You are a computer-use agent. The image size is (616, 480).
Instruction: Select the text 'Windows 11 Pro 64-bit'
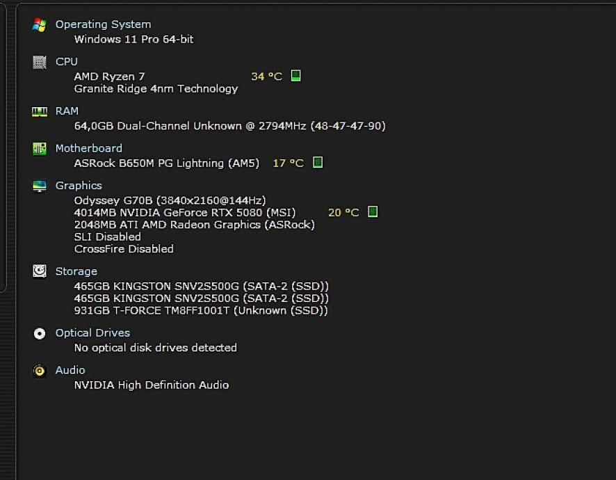click(x=134, y=40)
